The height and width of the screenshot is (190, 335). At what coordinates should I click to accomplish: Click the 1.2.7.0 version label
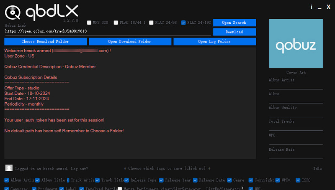71,20
